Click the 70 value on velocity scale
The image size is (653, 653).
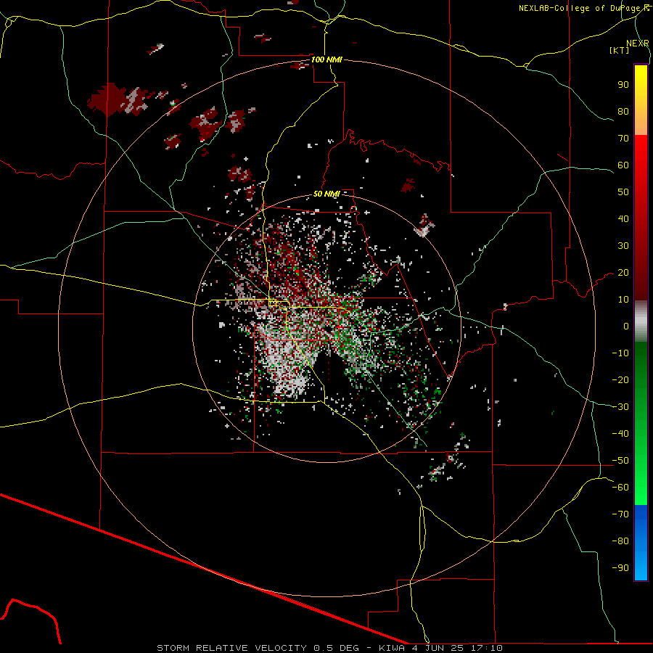pos(623,139)
